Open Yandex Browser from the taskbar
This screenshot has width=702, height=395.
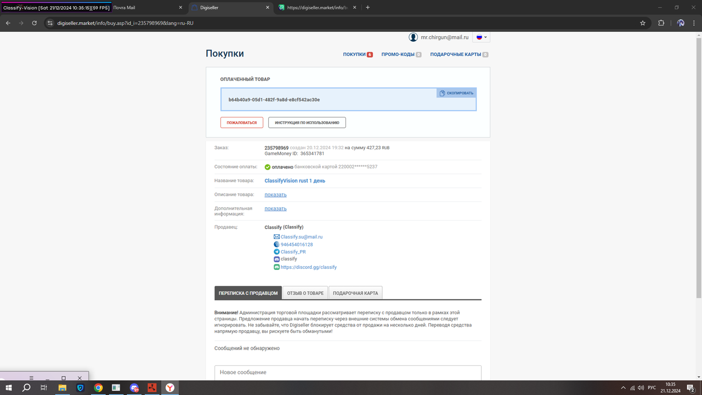pos(171,388)
